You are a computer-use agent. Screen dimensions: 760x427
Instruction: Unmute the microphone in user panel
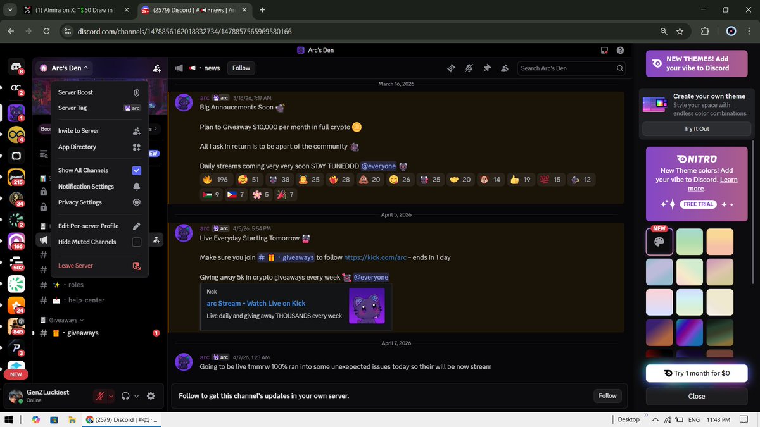coord(99,396)
